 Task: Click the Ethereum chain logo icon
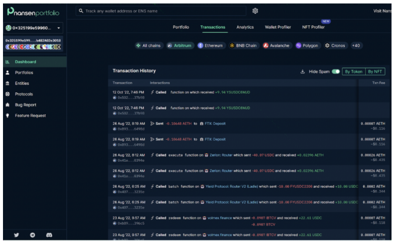pyautogui.click(x=200, y=46)
